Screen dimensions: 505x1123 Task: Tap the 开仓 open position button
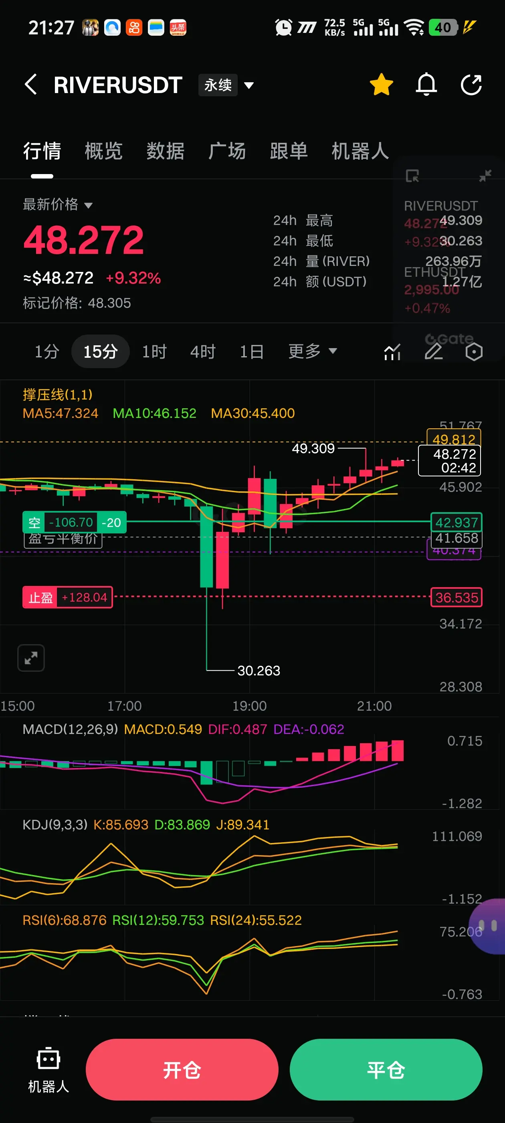point(182,1069)
